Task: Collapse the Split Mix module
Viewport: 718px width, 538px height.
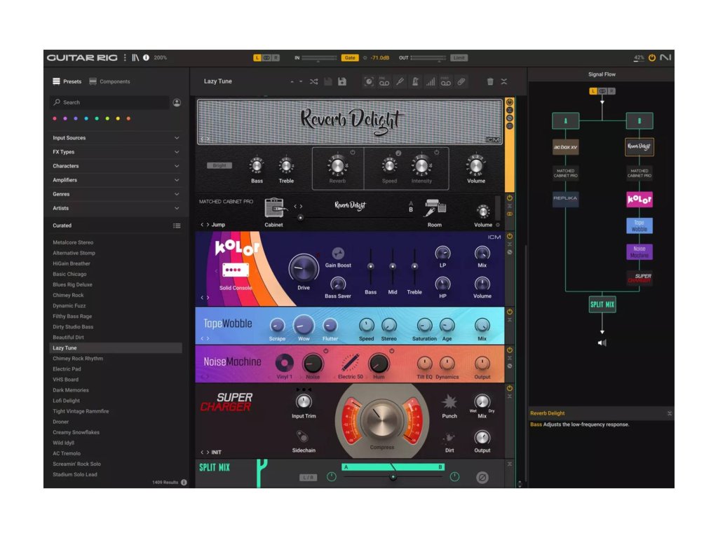Action: pos(510,464)
